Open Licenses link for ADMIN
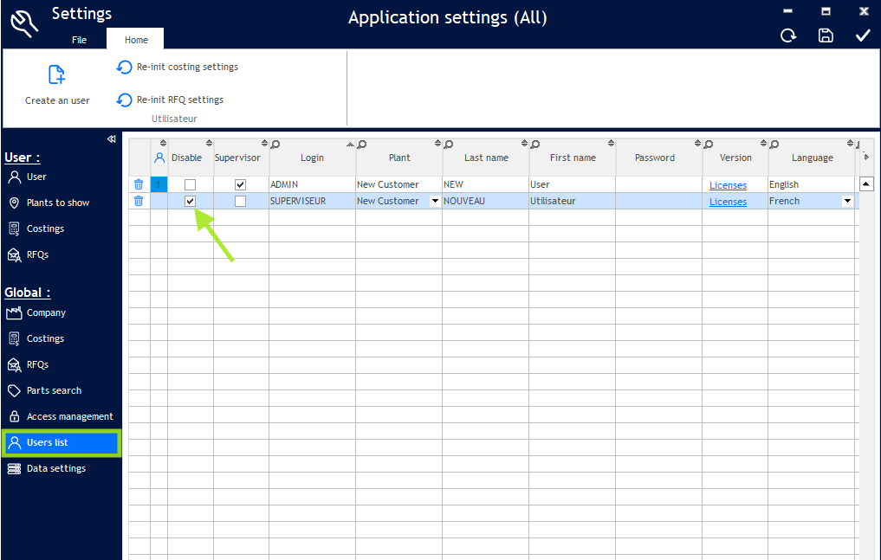The height and width of the screenshot is (560, 881). (728, 185)
